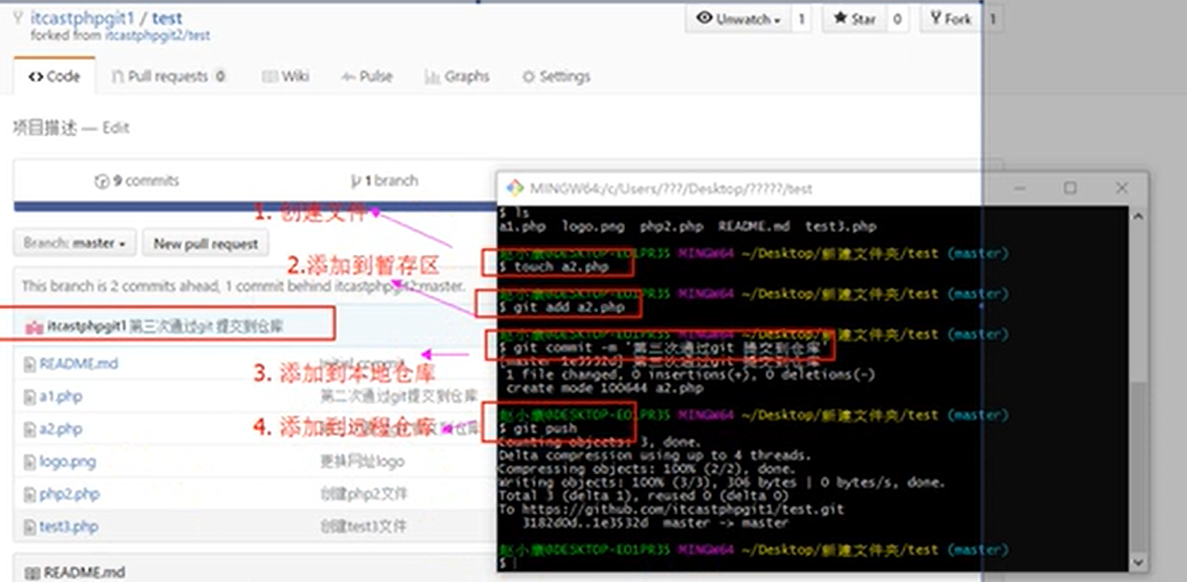The height and width of the screenshot is (582, 1187).
Task: Click the Graphs bar chart icon
Action: click(433, 77)
